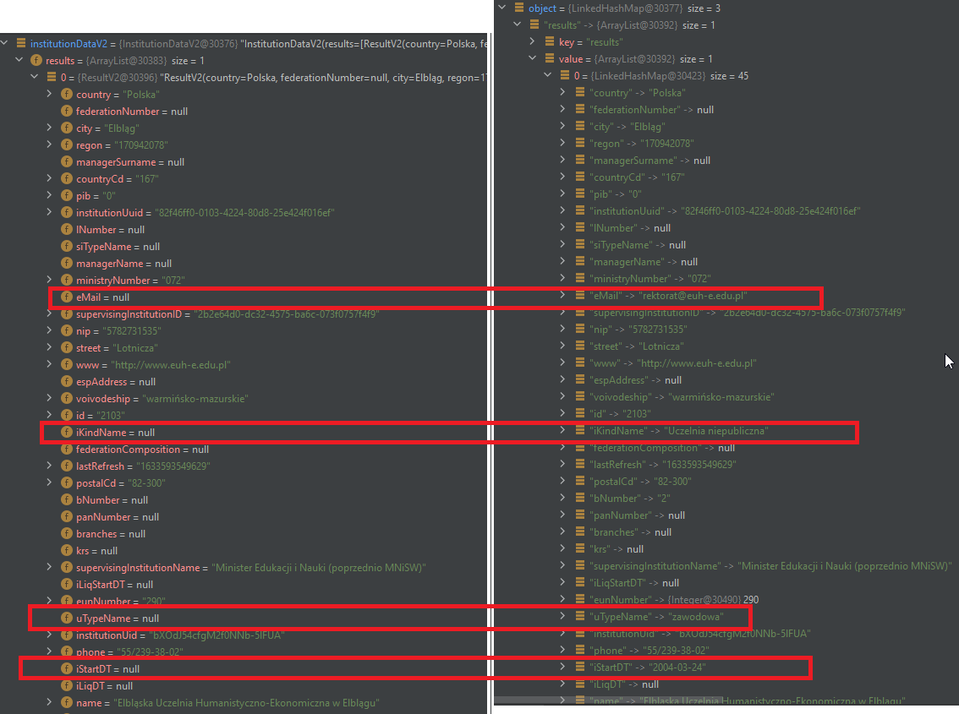Collapse the left results ArrayList node

19,60
